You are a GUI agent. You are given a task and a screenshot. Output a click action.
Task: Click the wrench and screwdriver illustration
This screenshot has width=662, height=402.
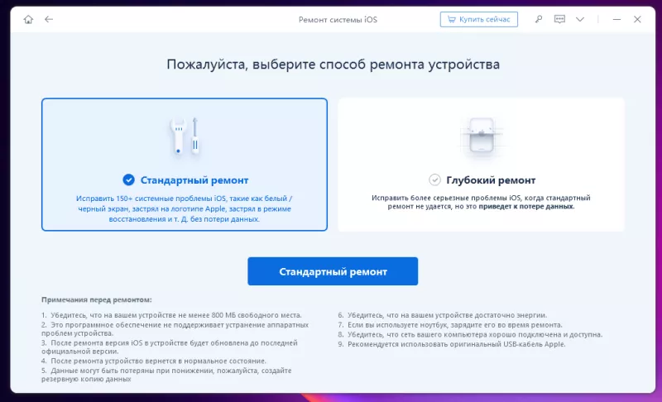185,136
